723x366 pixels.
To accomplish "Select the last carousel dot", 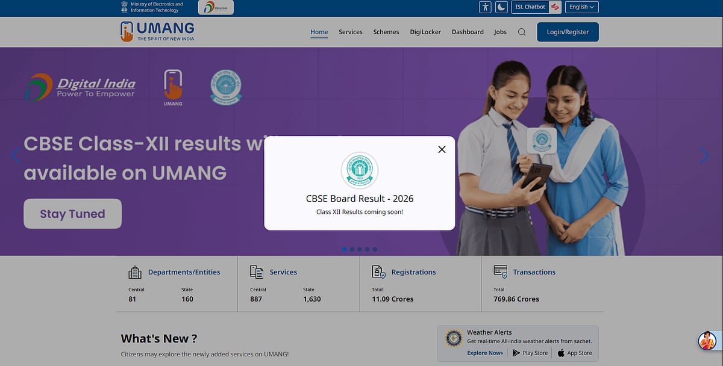I will (375, 249).
